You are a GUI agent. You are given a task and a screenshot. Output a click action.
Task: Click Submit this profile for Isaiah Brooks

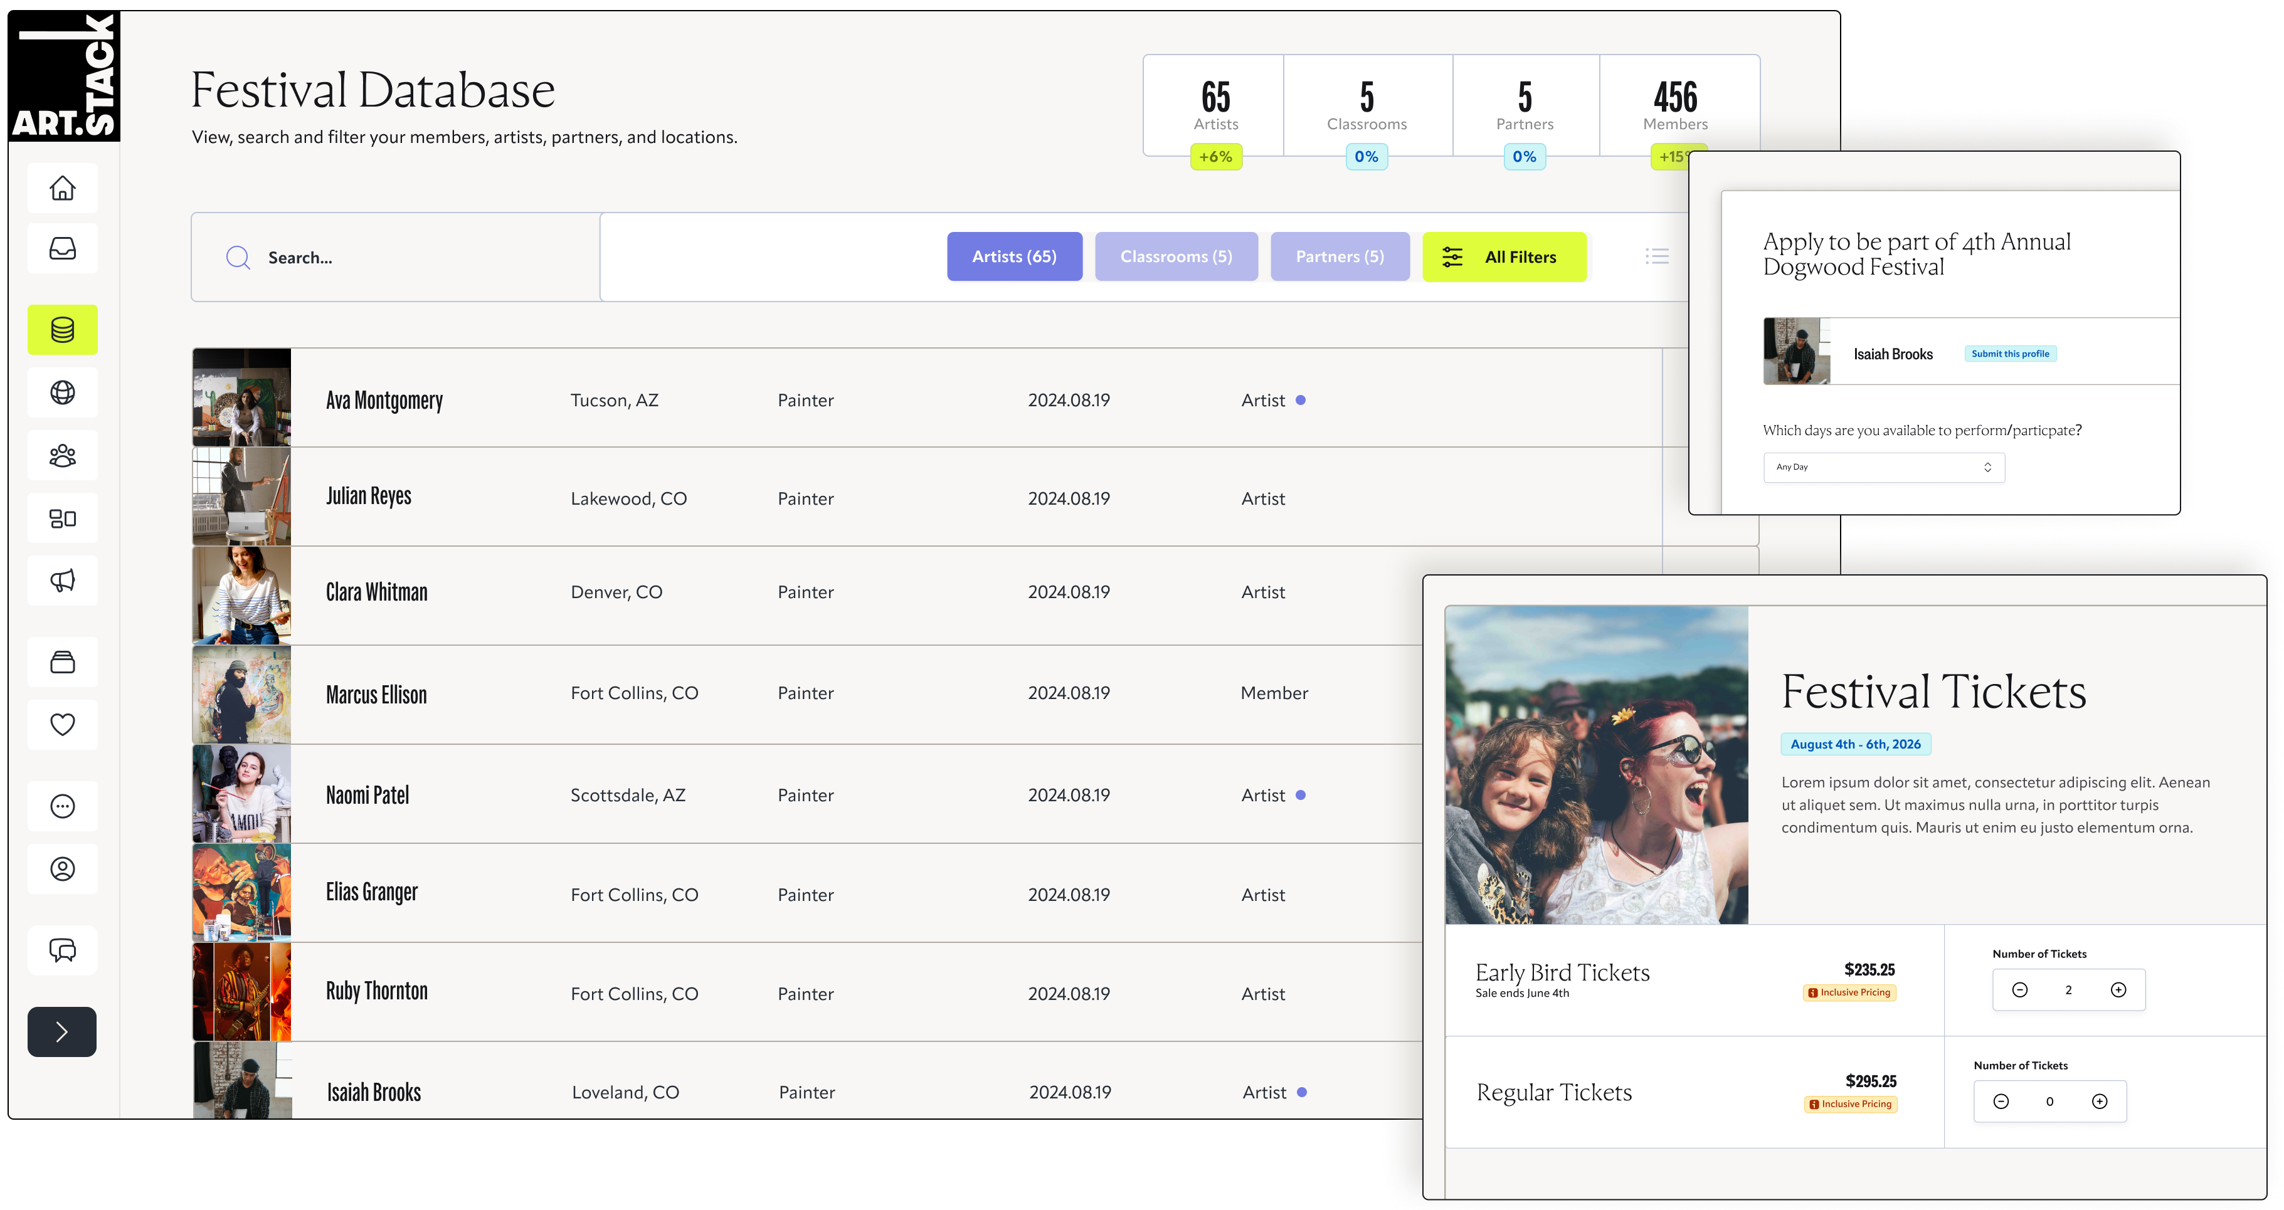click(2010, 354)
